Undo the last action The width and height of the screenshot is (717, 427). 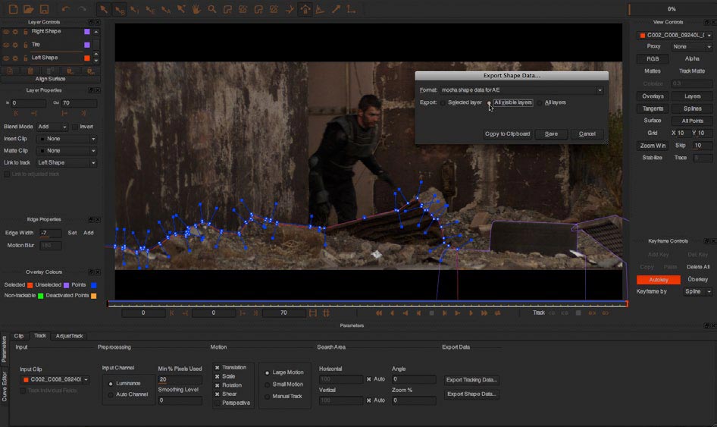pyautogui.click(x=66, y=9)
